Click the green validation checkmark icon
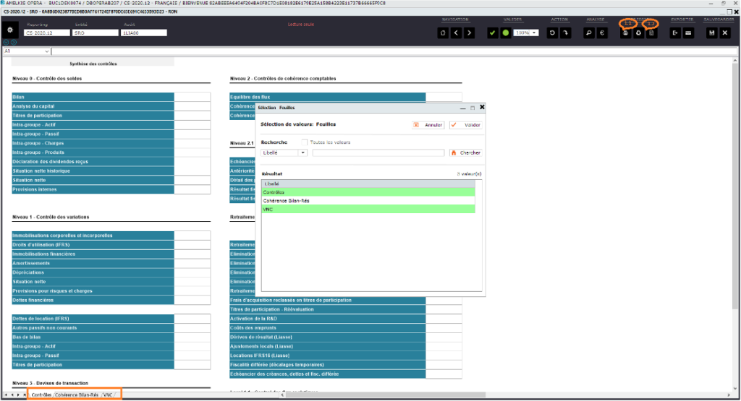 492,33
